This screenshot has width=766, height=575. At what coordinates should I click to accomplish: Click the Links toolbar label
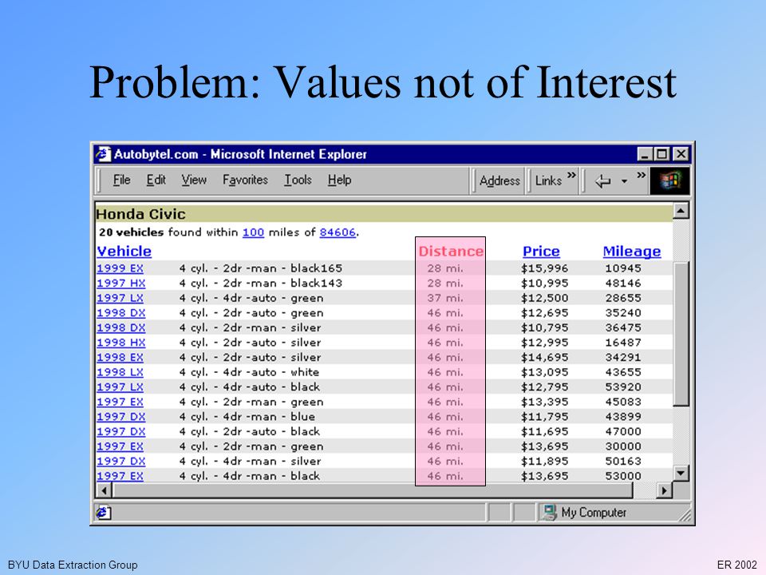tap(548, 181)
